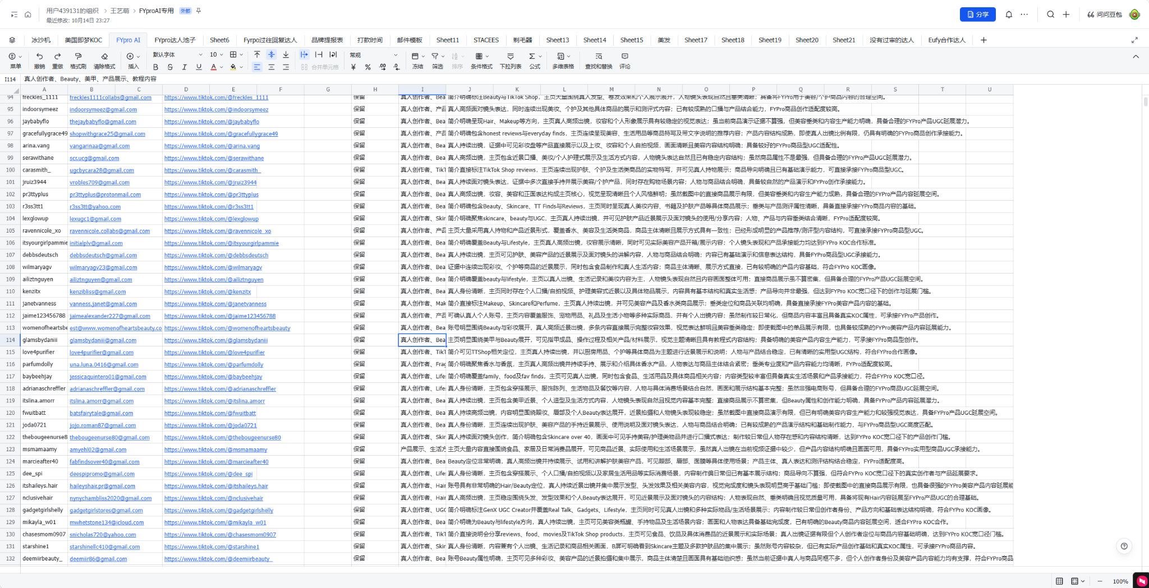Switch to the 邮件模板 sheet tab
Image resolution: width=1149 pixels, height=588 pixels.
tap(410, 40)
